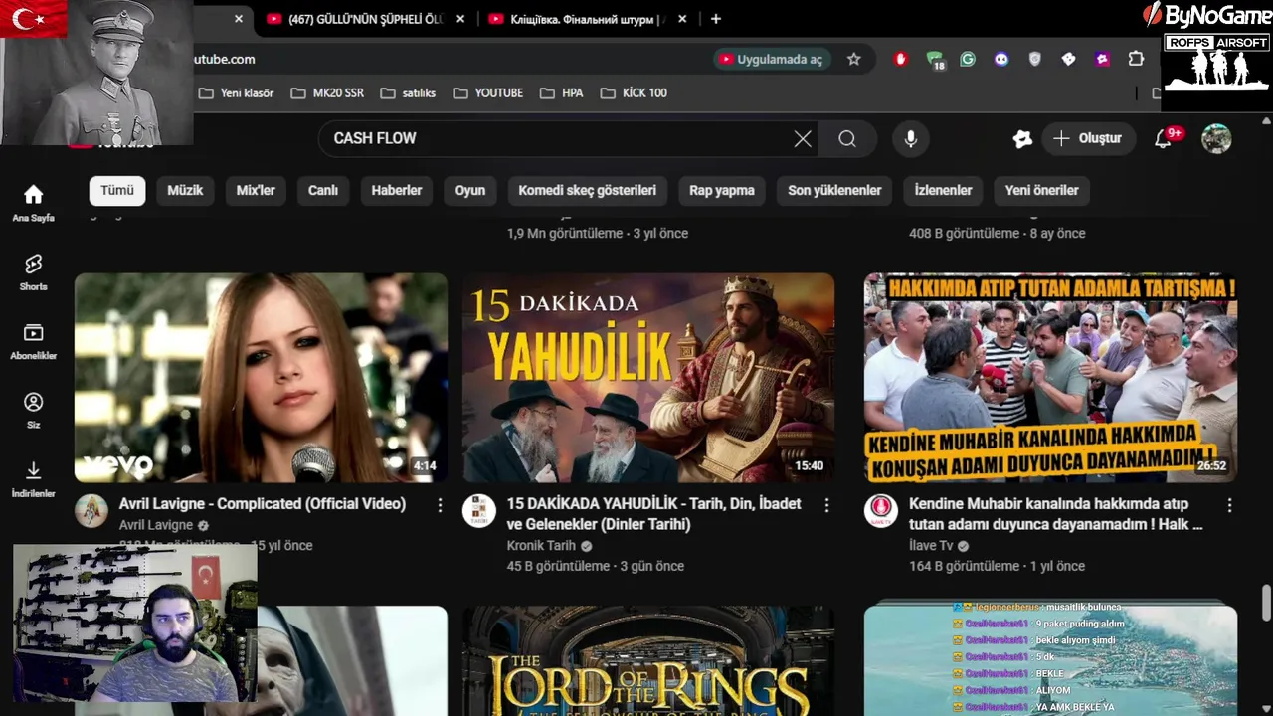This screenshot has height=716, width=1273.
Task: Open the Lord of the Rings thumbnail
Action: pyautogui.click(x=648, y=661)
